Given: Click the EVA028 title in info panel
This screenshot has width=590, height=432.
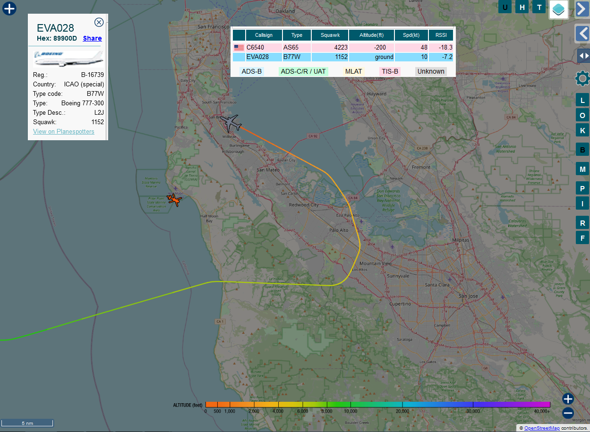Looking at the screenshot, I should (55, 28).
